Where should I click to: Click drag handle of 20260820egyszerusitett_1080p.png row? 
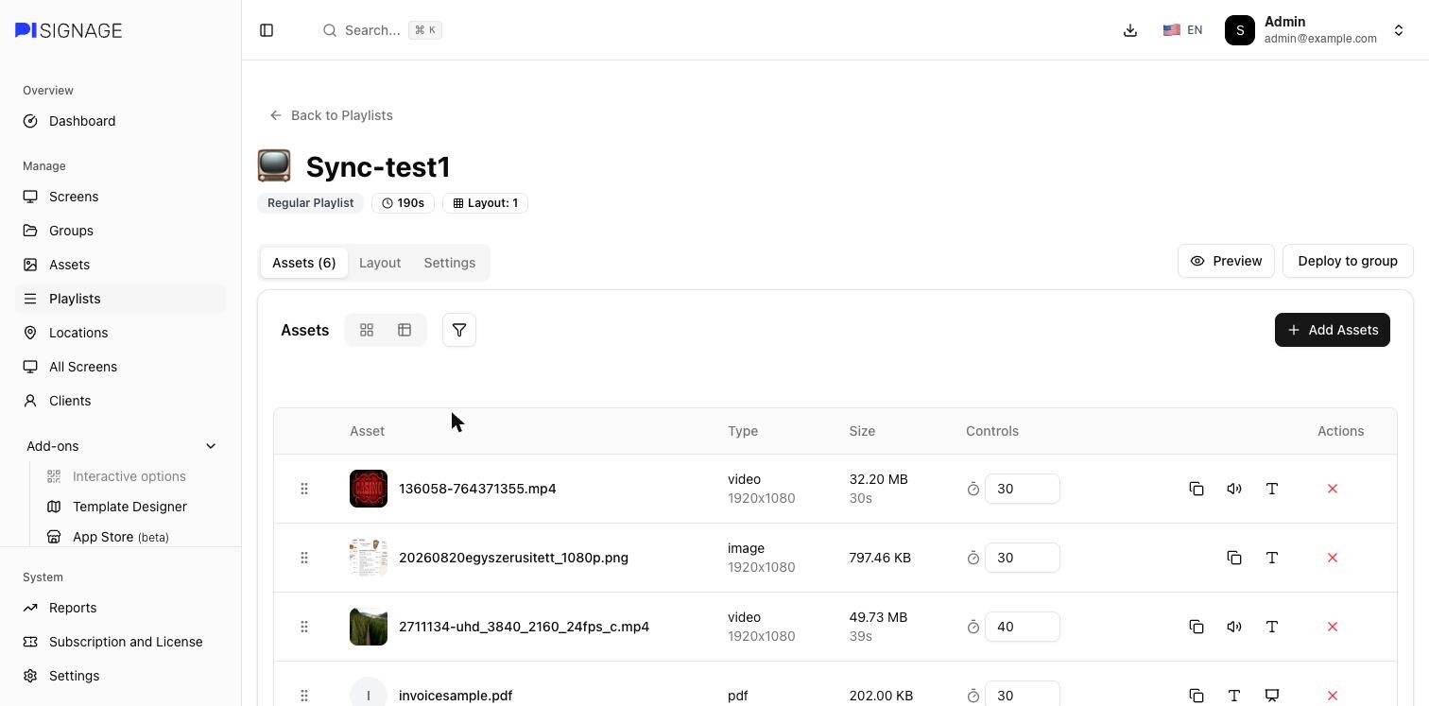304,558
